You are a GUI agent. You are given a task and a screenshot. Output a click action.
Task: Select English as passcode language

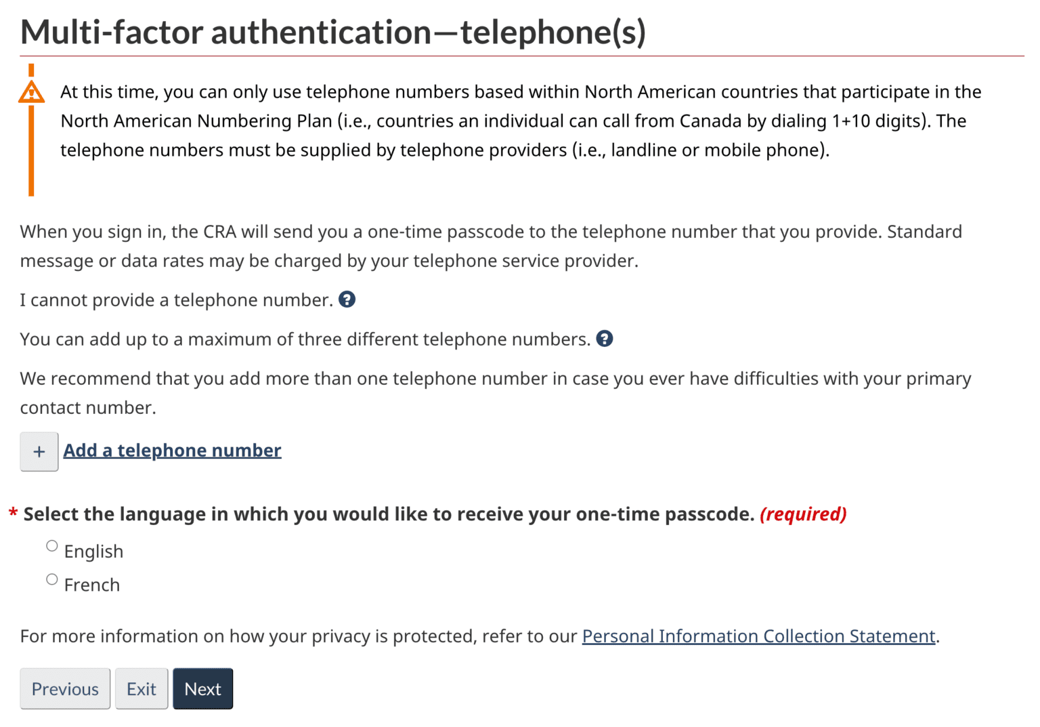tap(51, 545)
